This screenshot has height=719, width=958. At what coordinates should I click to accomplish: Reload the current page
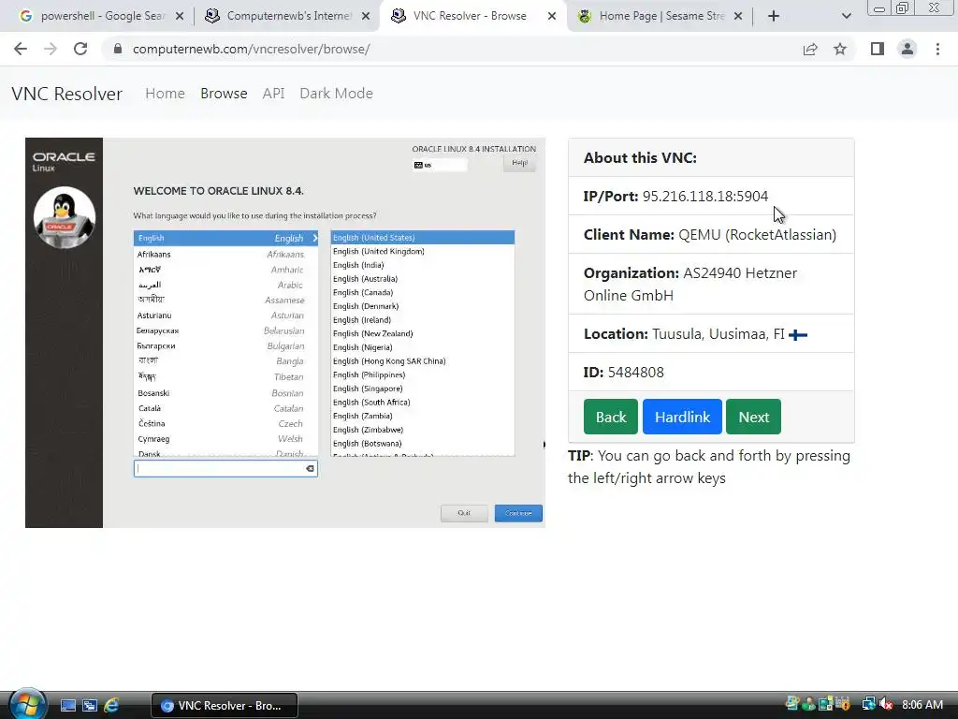pyautogui.click(x=80, y=49)
